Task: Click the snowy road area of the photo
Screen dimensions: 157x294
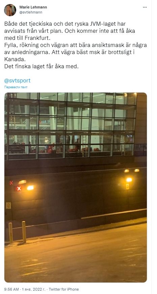Action: point(76,257)
